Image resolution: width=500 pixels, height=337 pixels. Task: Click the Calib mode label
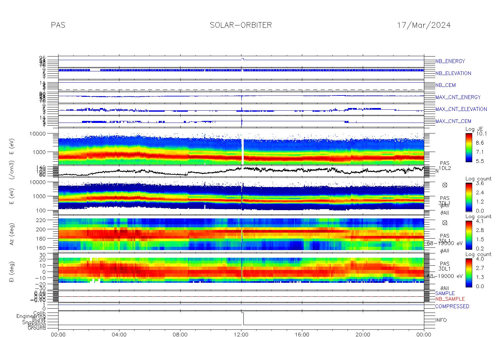(39, 313)
